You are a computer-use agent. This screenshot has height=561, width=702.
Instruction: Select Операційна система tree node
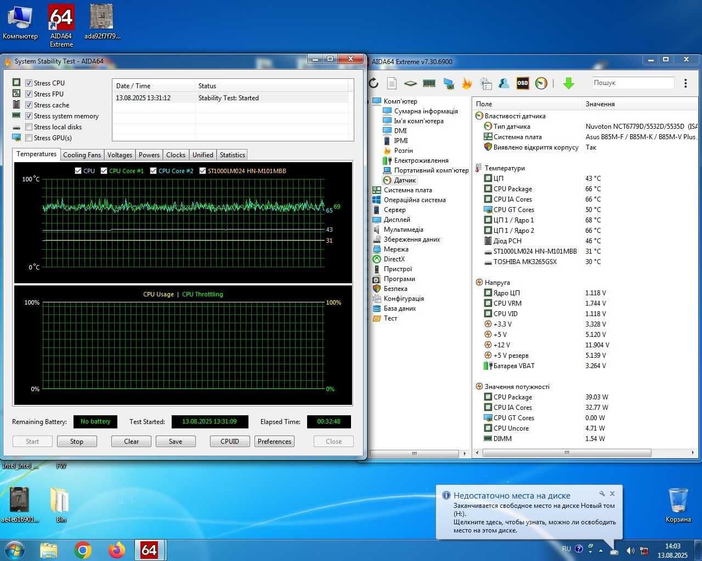pos(415,200)
